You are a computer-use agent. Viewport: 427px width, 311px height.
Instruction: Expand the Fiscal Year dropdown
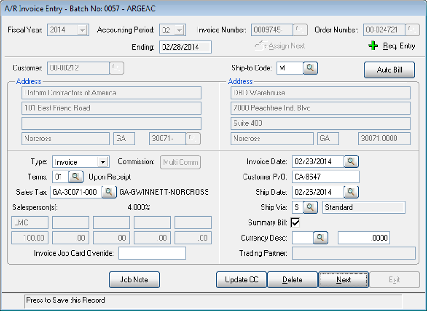click(x=82, y=30)
